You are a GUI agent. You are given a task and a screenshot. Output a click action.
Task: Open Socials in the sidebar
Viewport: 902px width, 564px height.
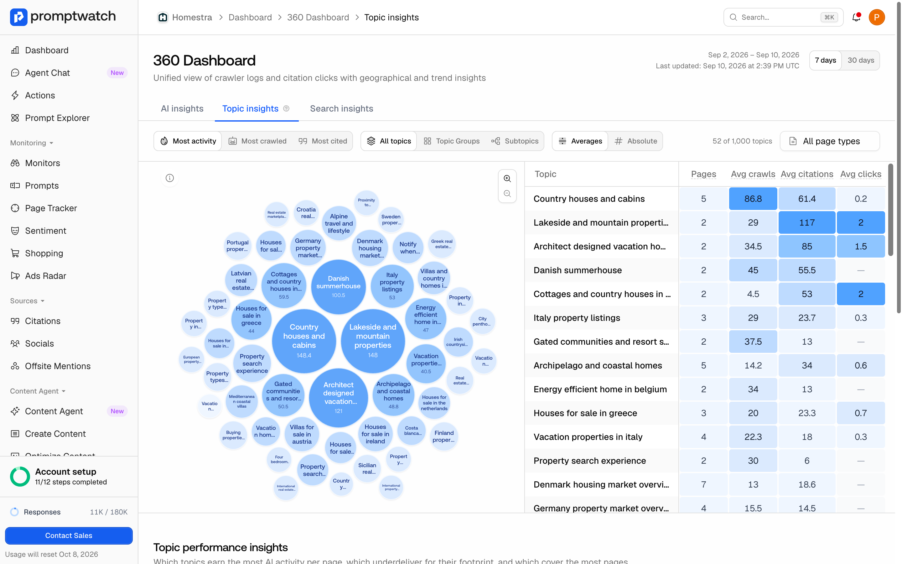pyautogui.click(x=69, y=343)
